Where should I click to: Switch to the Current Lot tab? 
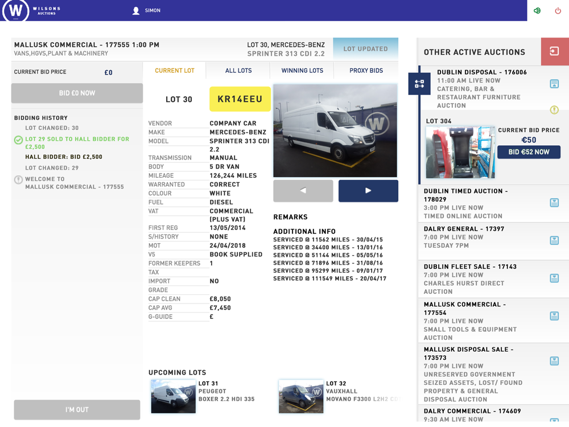click(x=175, y=71)
